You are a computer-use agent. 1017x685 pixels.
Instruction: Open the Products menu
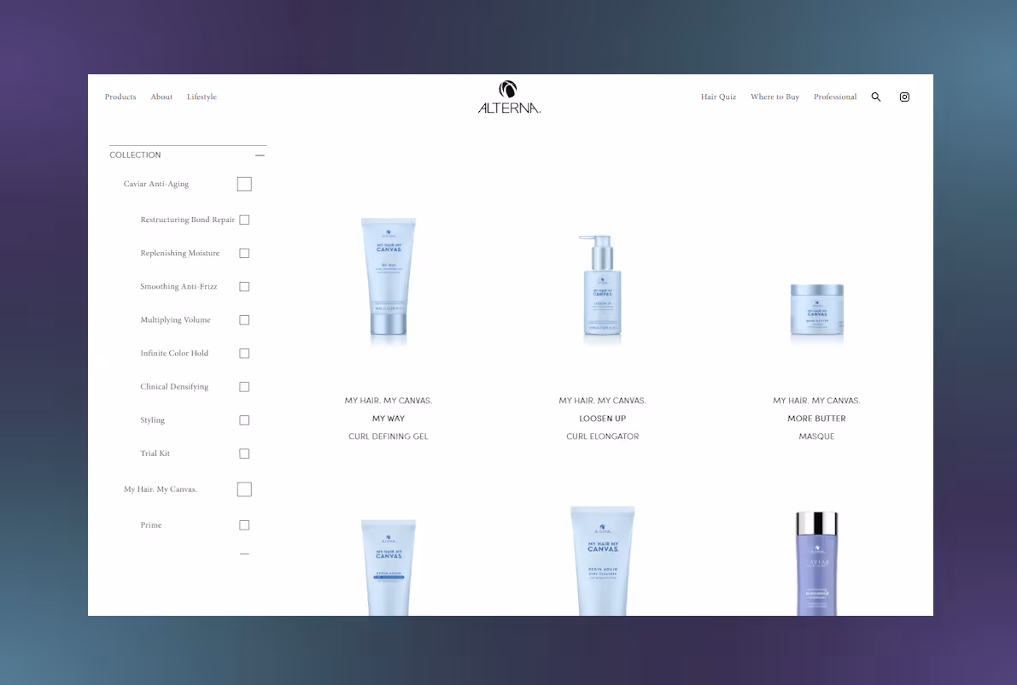point(120,97)
